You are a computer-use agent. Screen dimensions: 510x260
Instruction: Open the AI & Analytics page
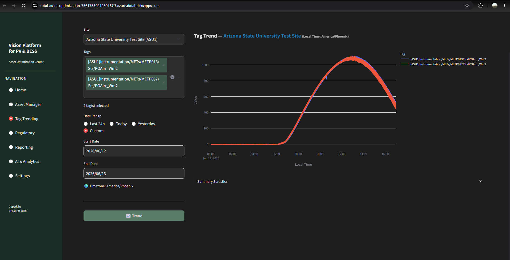pyautogui.click(x=27, y=161)
